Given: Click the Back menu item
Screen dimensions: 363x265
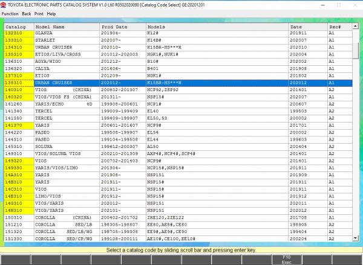Looking at the screenshot, I should point(27,14).
